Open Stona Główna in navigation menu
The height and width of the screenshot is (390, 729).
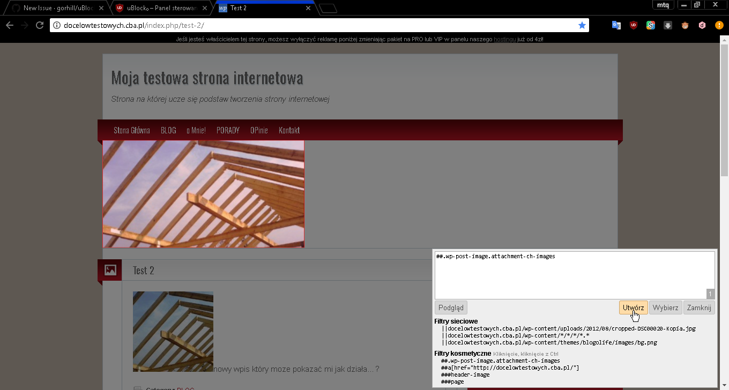pyautogui.click(x=132, y=130)
